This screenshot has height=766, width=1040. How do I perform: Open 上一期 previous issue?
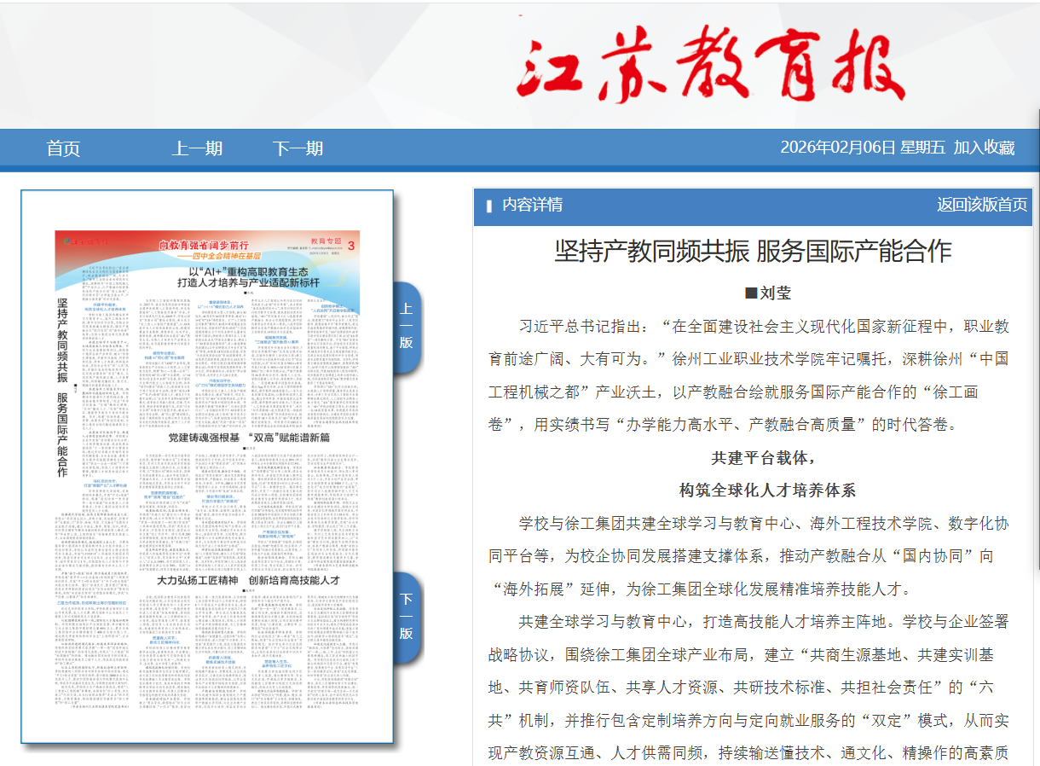(x=197, y=148)
